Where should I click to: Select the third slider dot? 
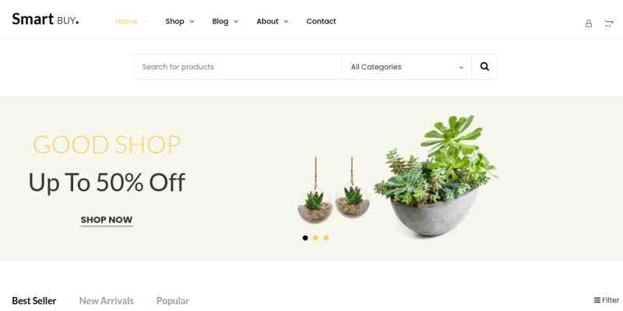pos(326,238)
